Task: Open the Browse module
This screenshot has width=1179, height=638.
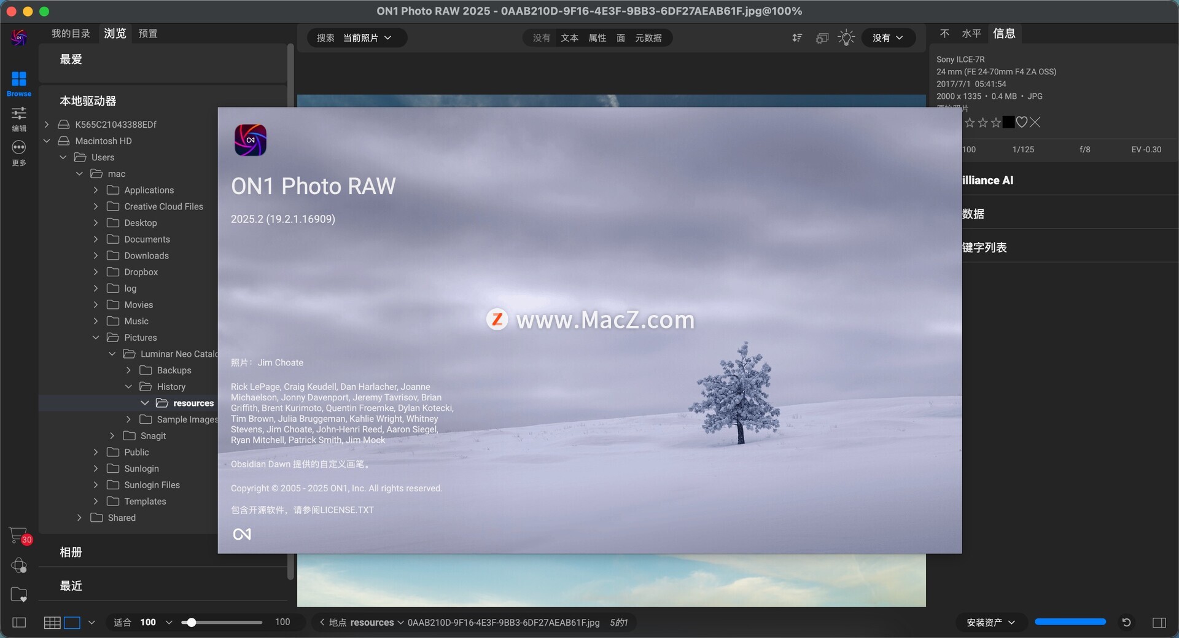Action: (x=19, y=84)
